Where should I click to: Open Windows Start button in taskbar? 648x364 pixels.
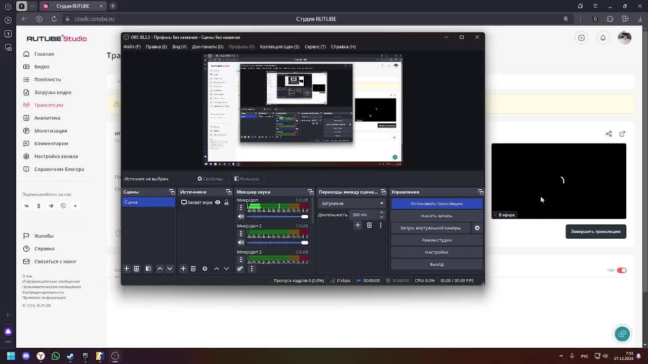pos(11,356)
